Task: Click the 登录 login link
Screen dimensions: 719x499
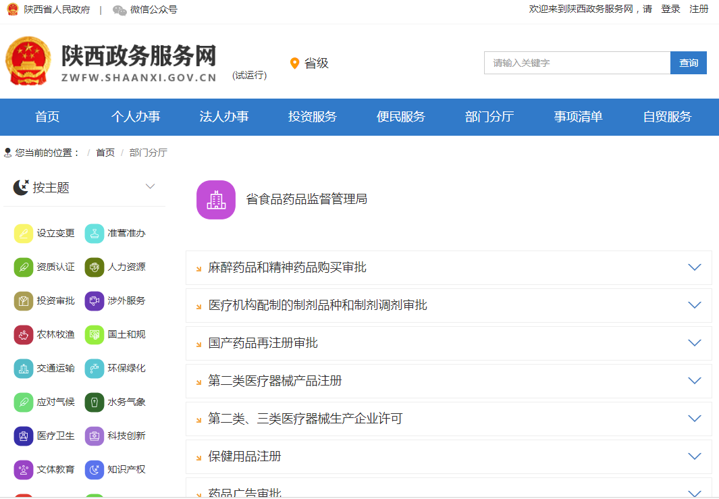Action: coord(670,9)
